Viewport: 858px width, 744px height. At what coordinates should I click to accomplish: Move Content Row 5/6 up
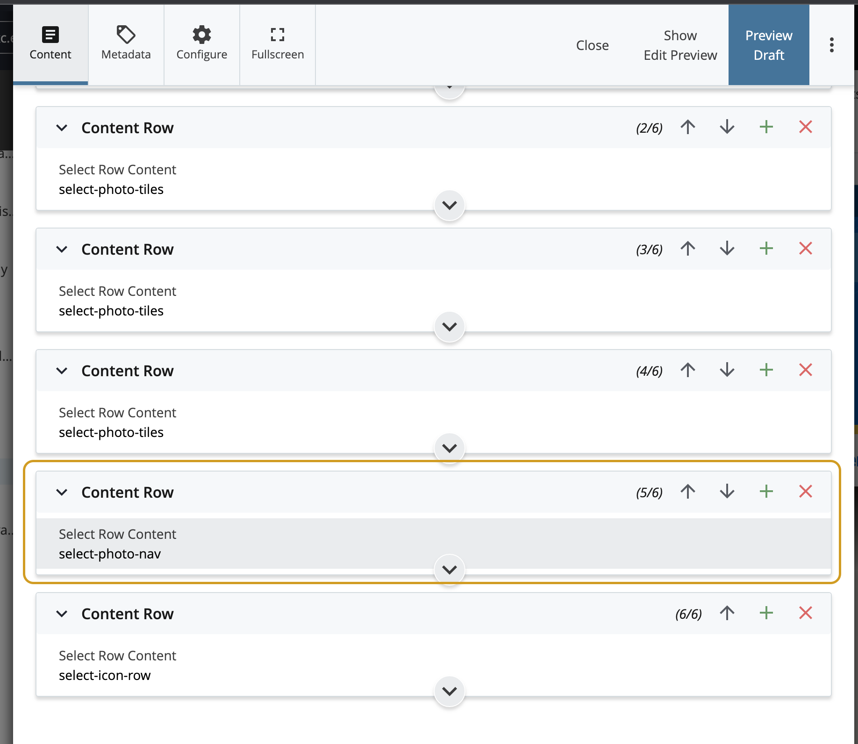[688, 492]
